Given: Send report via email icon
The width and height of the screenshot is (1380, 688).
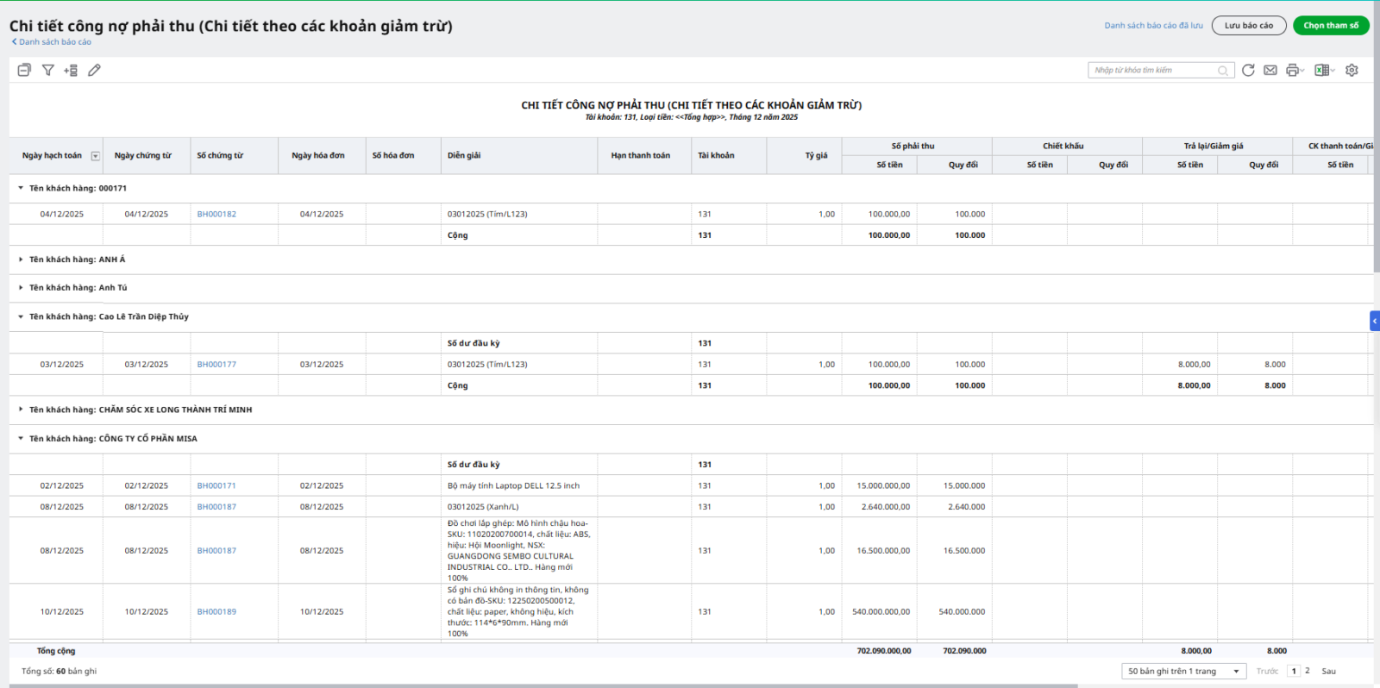Looking at the screenshot, I should pyautogui.click(x=1270, y=70).
